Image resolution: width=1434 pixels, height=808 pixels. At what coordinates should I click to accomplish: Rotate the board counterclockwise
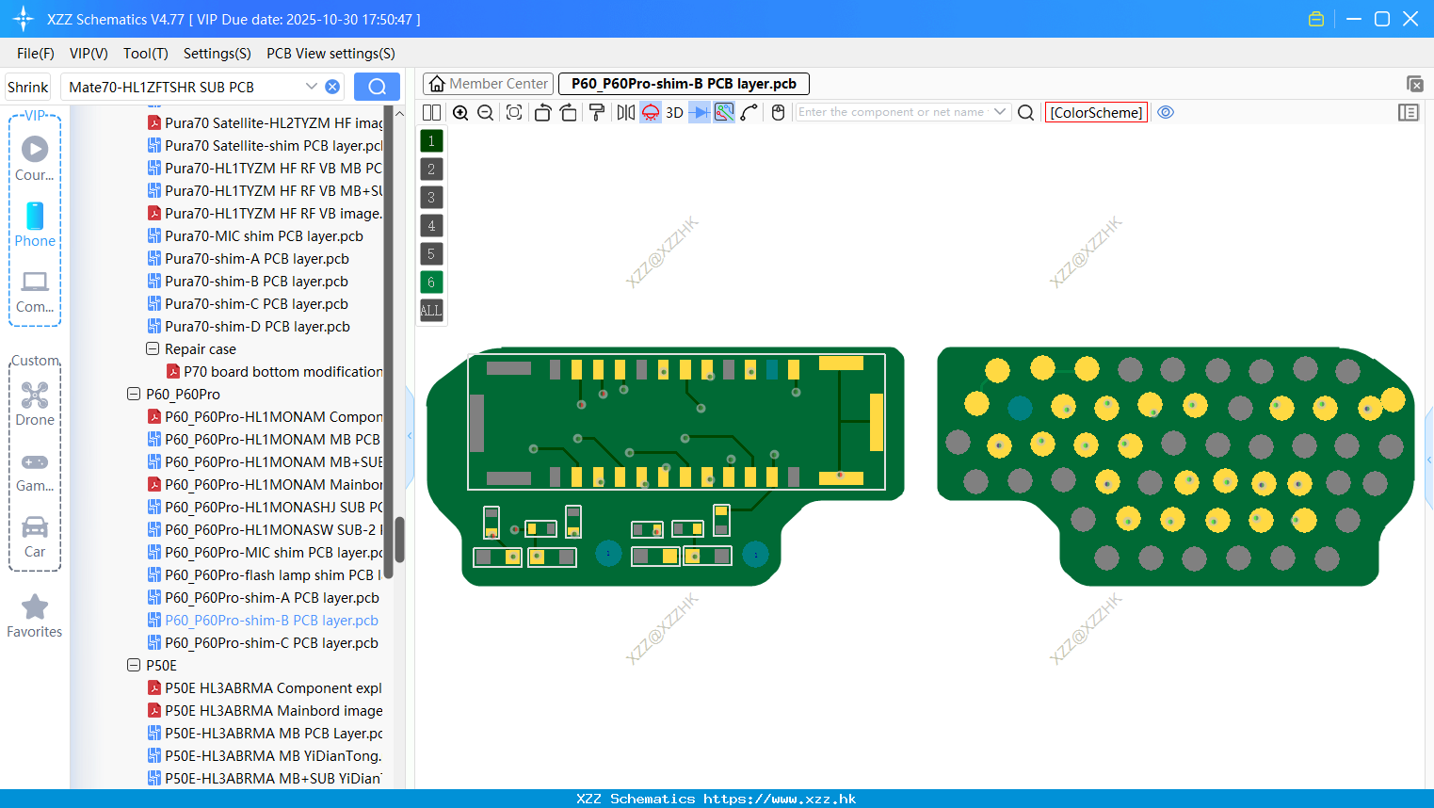[x=542, y=112]
